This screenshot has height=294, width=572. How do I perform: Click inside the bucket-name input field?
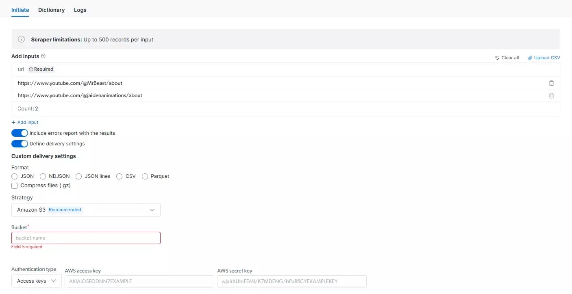click(x=85, y=238)
